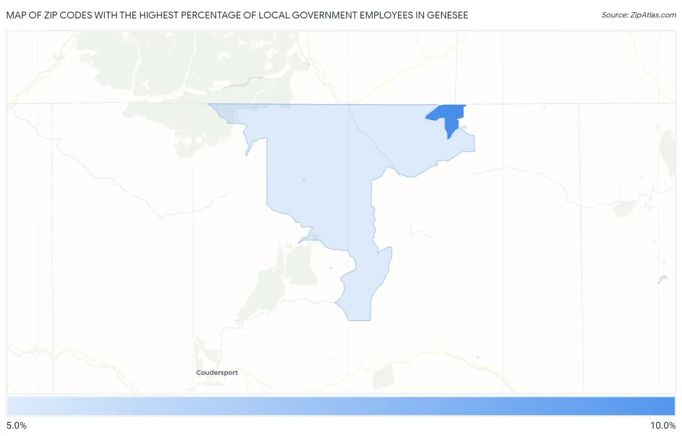Click the Source: ZipAtlas.com credit
This screenshot has width=682, height=436.
639,15
